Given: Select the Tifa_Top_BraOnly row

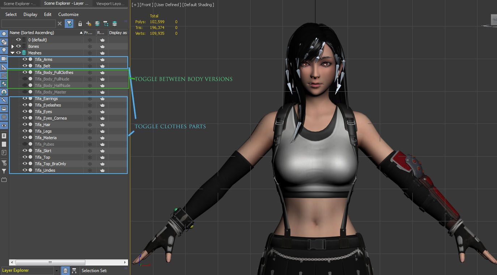Looking at the screenshot, I should (x=68, y=164).
